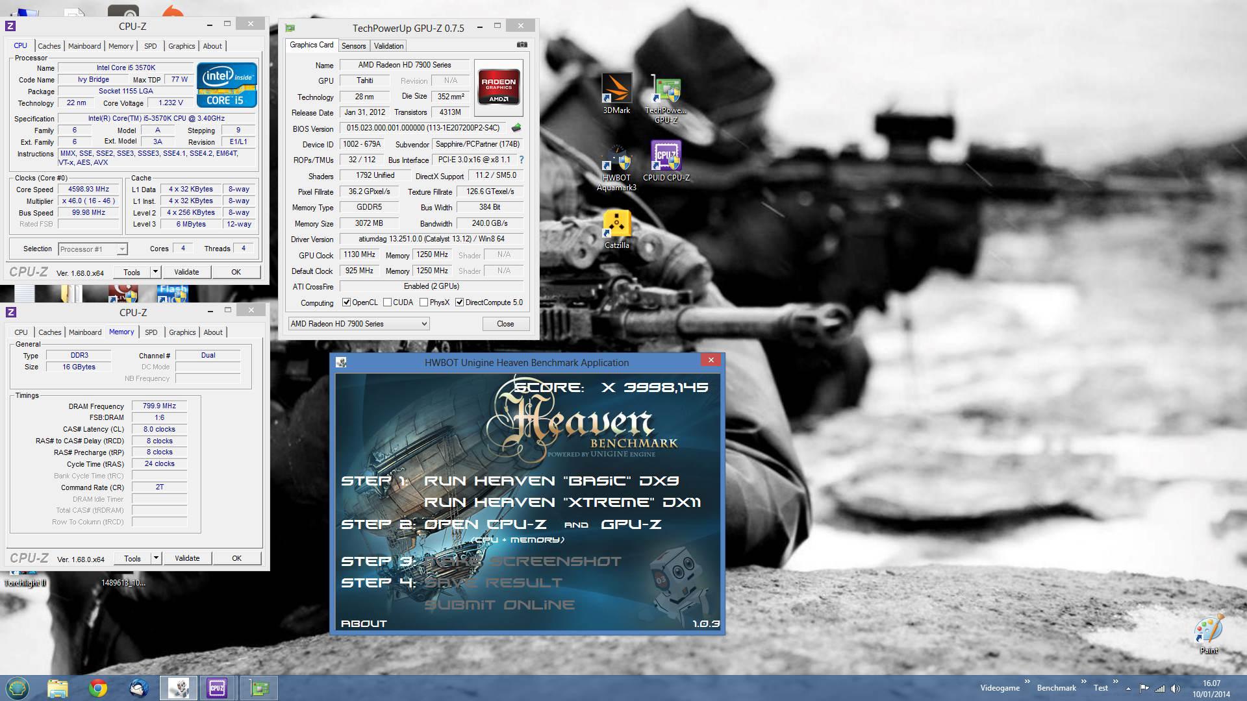This screenshot has width=1247, height=701.
Task: Click the volume icon in the system tray
Action: 1176,689
